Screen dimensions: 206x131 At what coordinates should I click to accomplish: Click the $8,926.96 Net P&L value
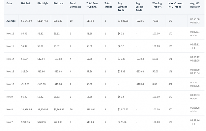26,109
